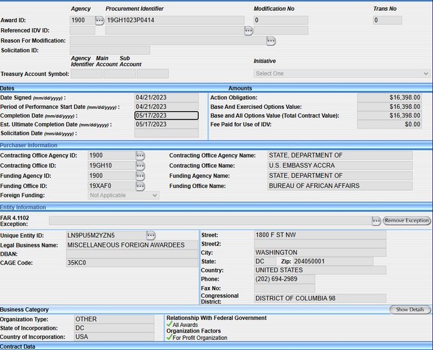The height and width of the screenshot is (350, 433).
Task: Open the FAR 4.1102 Exception ellipsis lookup
Action: coord(376,221)
